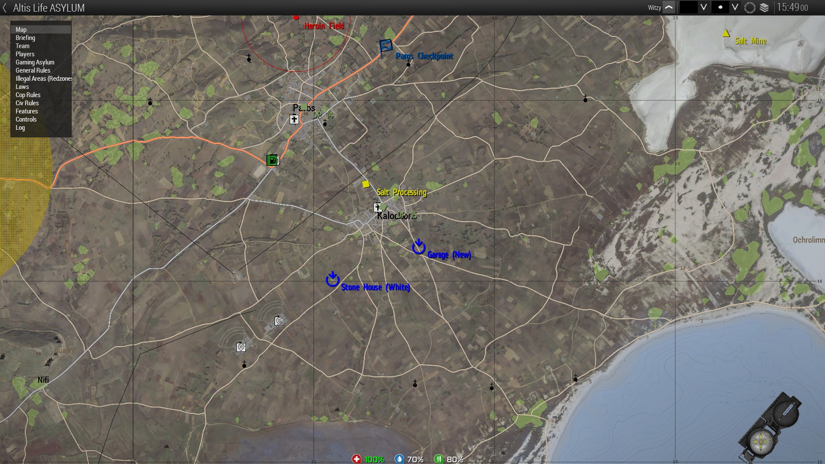Open the Briefing section
The height and width of the screenshot is (464, 825).
click(41, 38)
